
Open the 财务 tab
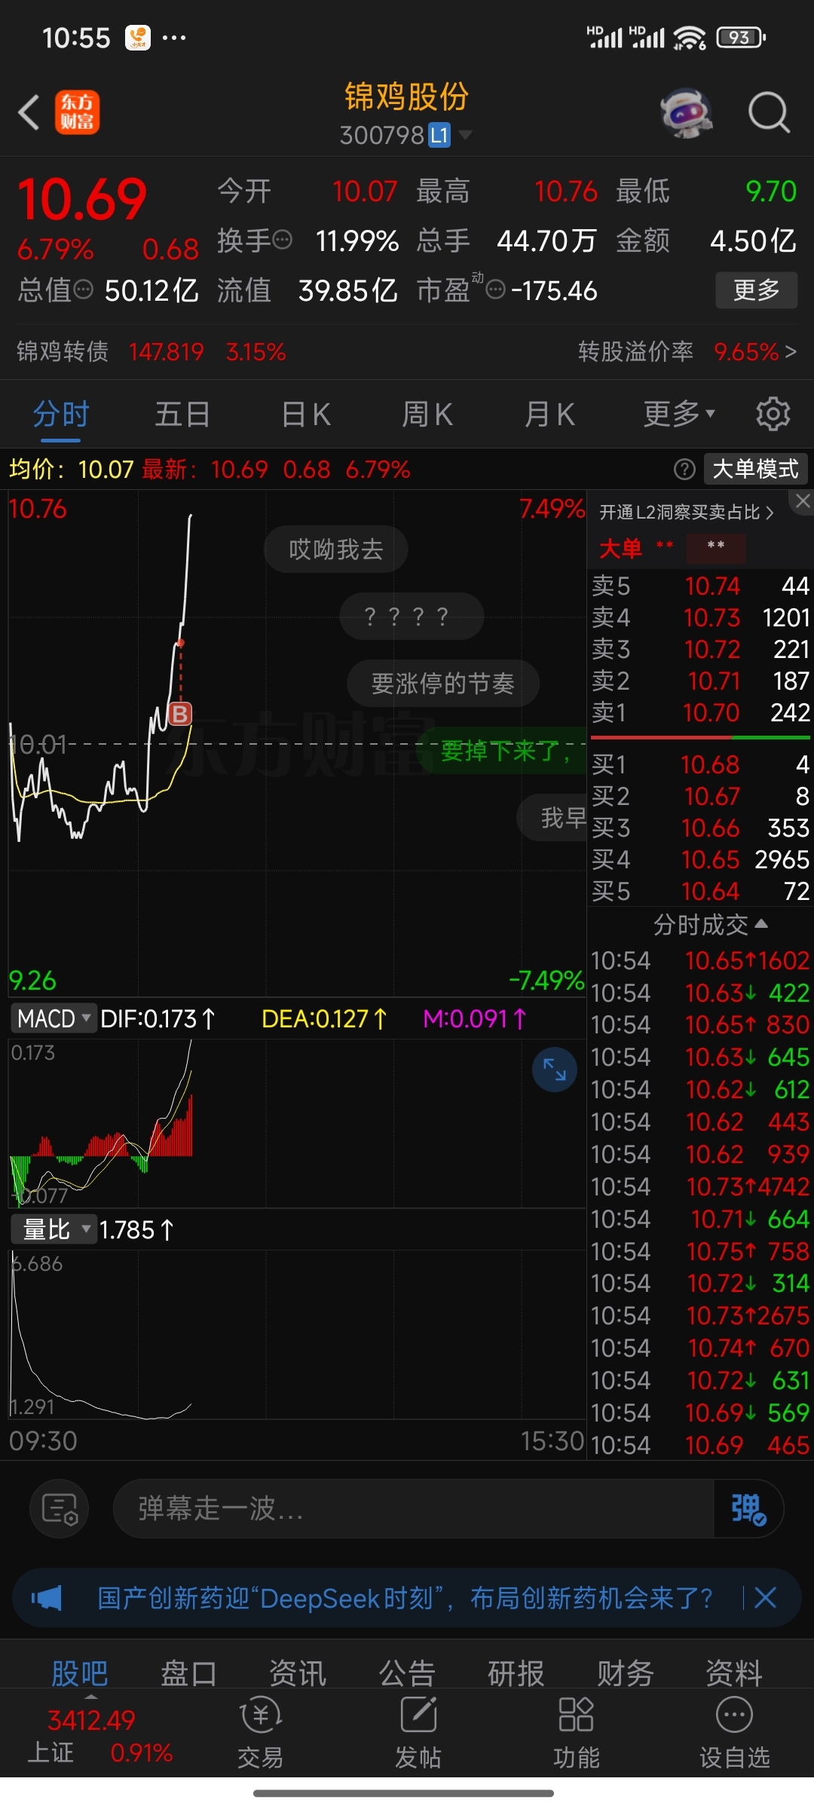626,1674
